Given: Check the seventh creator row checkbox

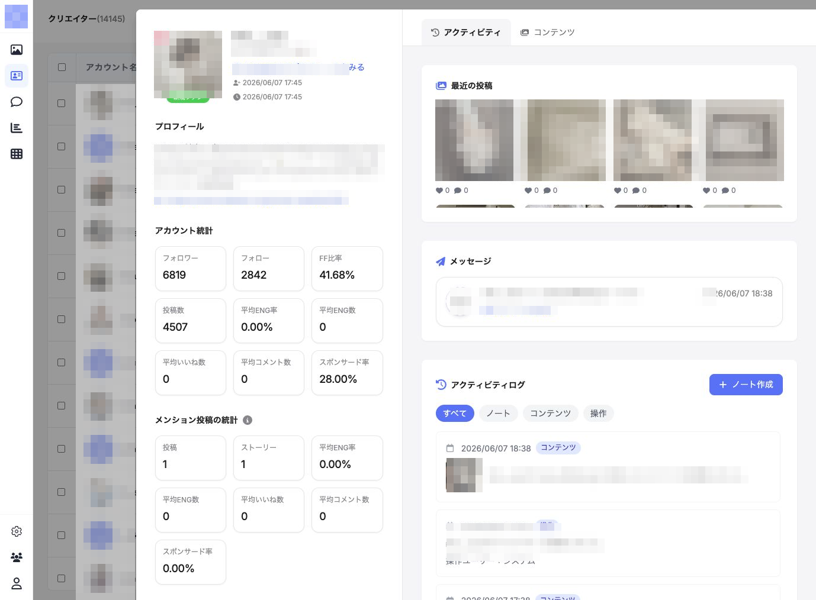Looking at the screenshot, I should coord(62,363).
